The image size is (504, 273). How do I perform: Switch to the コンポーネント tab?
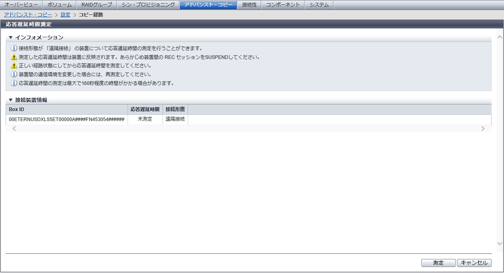[x=283, y=5]
